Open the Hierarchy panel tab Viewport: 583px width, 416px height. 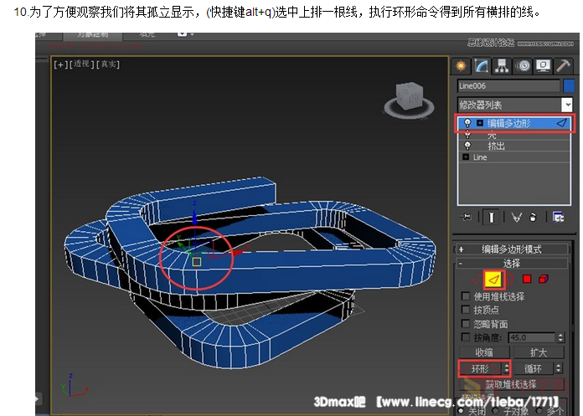tap(502, 66)
